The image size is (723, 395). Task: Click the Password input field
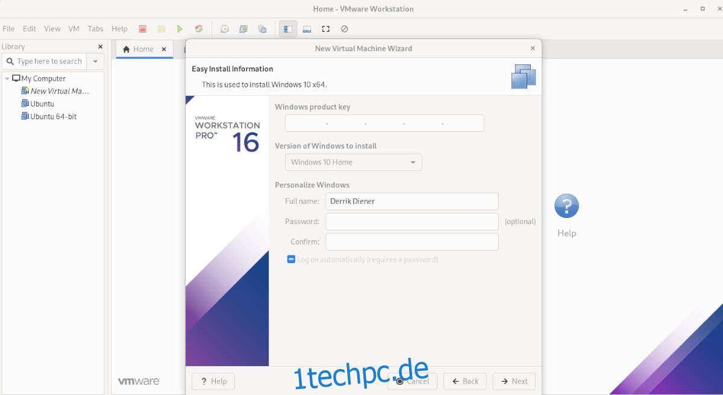click(x=412, y=222)
